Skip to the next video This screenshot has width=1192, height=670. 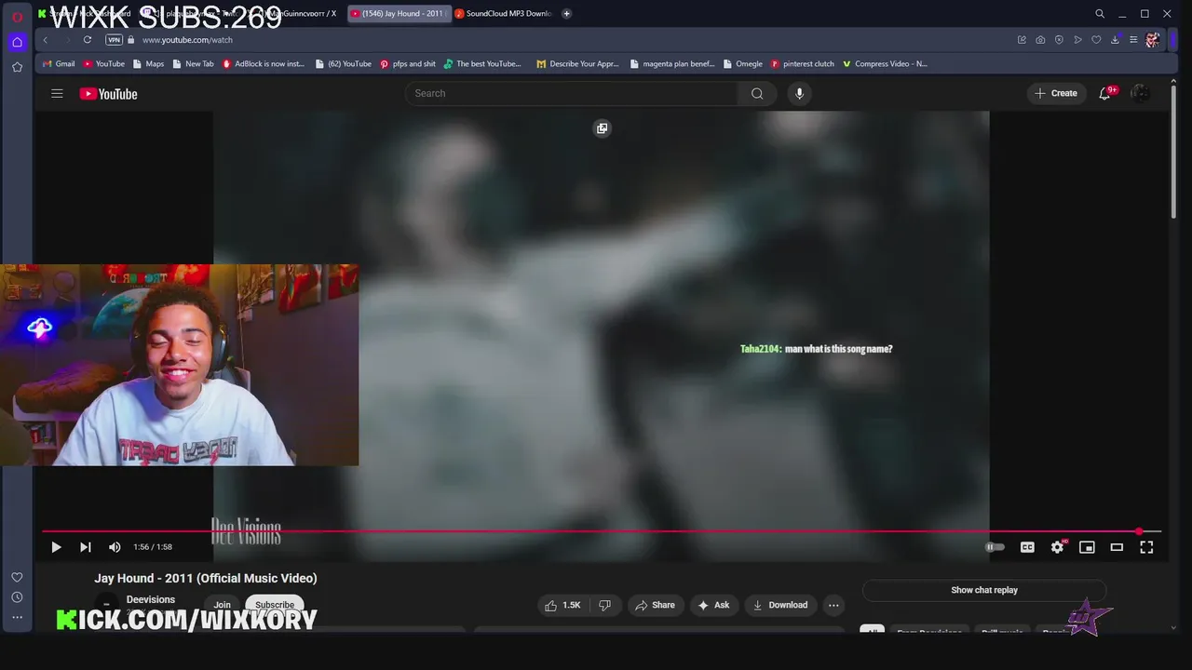point(86,547)
